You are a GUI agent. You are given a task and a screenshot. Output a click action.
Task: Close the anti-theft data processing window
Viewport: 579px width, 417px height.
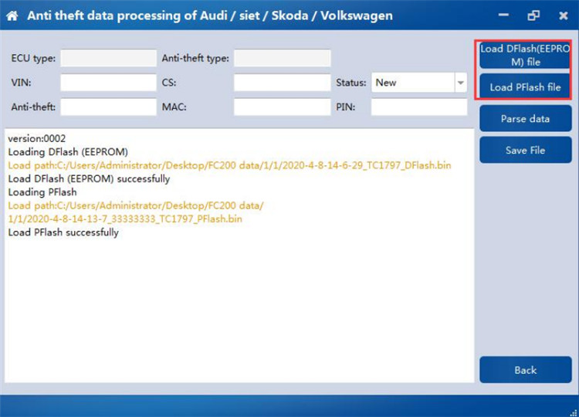[x=561, y=15]
